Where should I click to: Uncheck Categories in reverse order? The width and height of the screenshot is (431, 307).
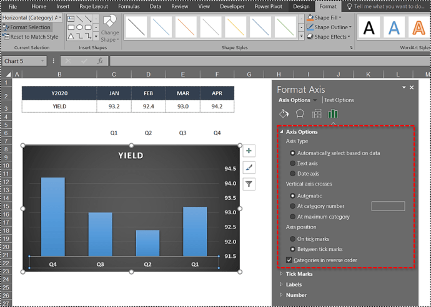coord(289,260)
